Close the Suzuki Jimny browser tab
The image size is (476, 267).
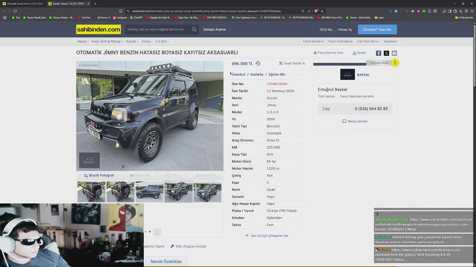88,4
